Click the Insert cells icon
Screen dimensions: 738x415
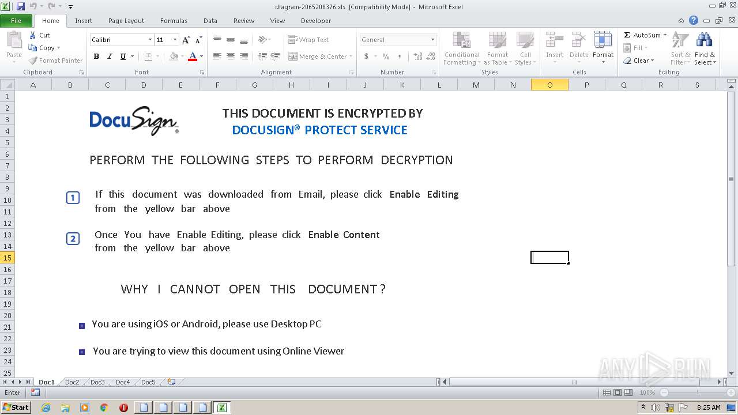555,40
